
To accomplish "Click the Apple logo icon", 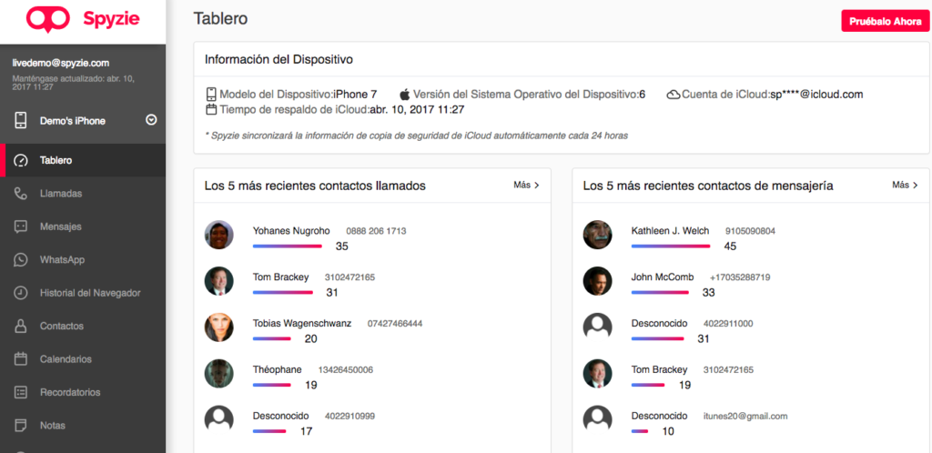I will 405,95.
